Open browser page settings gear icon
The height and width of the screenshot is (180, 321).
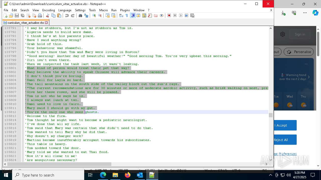(x=283, y=34)
